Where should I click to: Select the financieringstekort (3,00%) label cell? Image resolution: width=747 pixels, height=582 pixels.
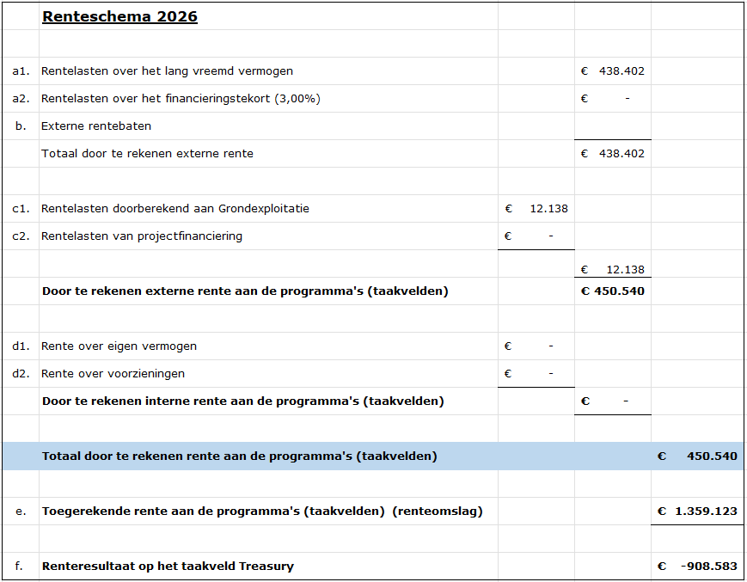(x=181, y=99)
